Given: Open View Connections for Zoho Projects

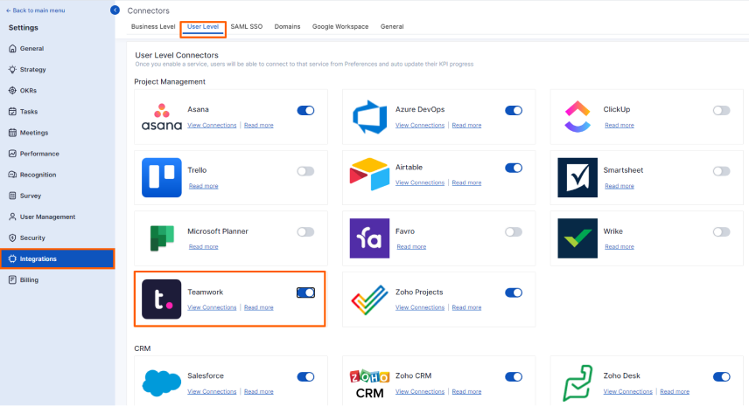Looking at the screenshot, I should point(419,307).
